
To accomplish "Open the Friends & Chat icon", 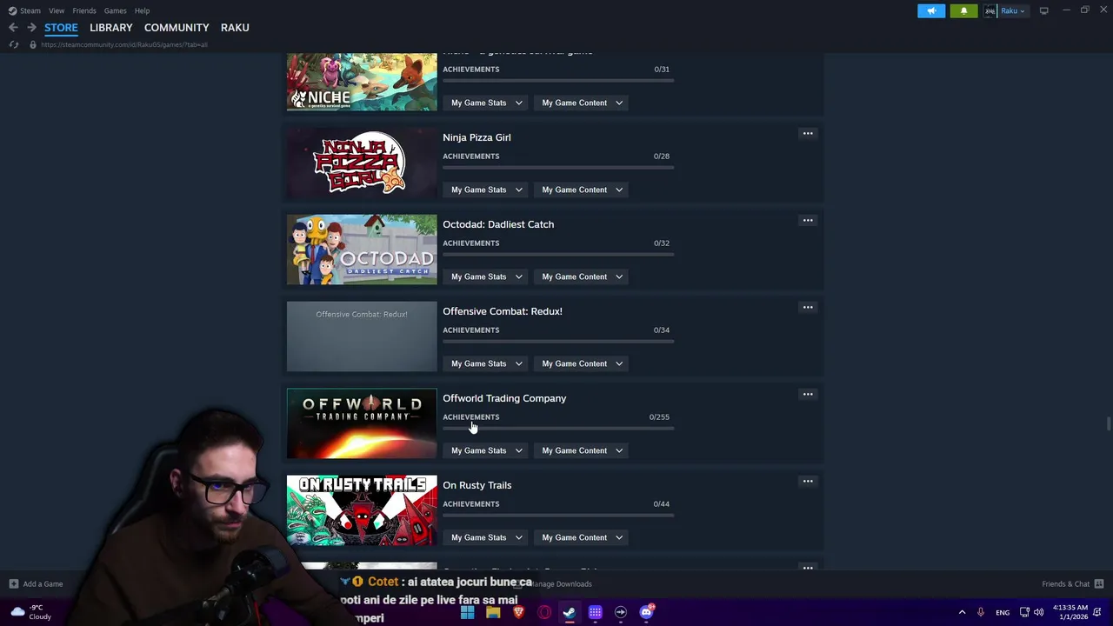I will tap(1099, 584).
